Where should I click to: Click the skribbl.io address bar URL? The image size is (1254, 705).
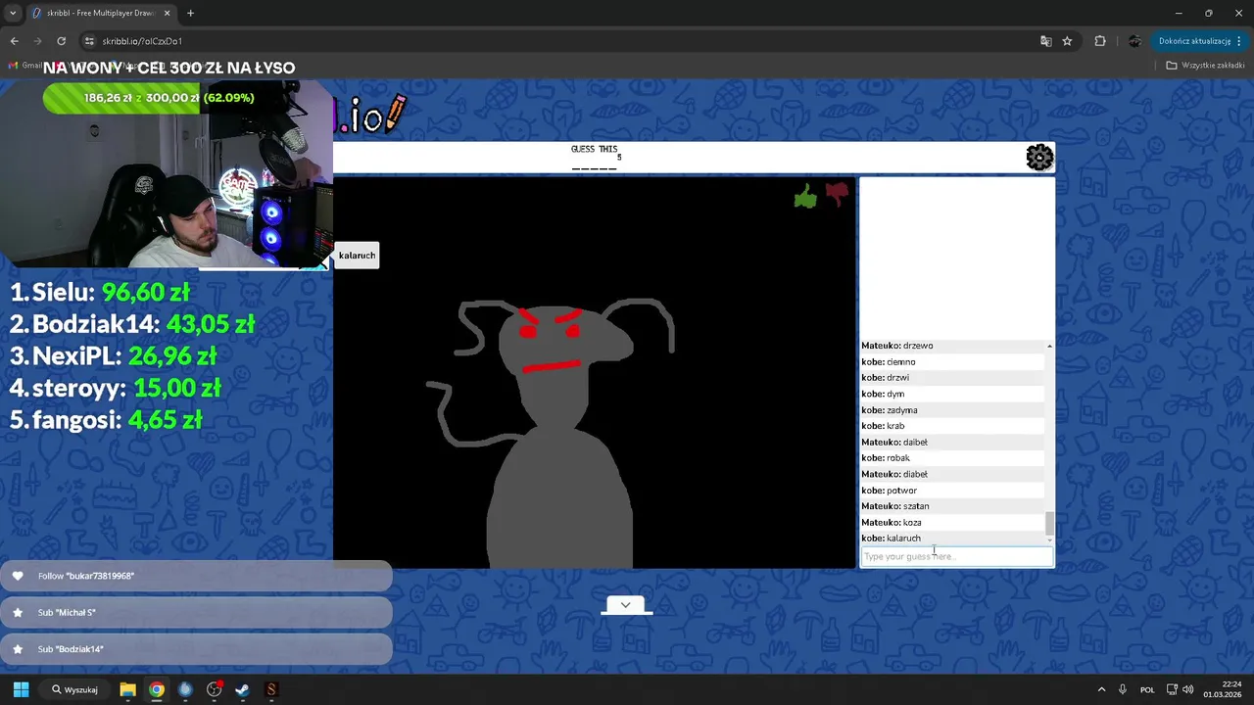click(142, 41)
